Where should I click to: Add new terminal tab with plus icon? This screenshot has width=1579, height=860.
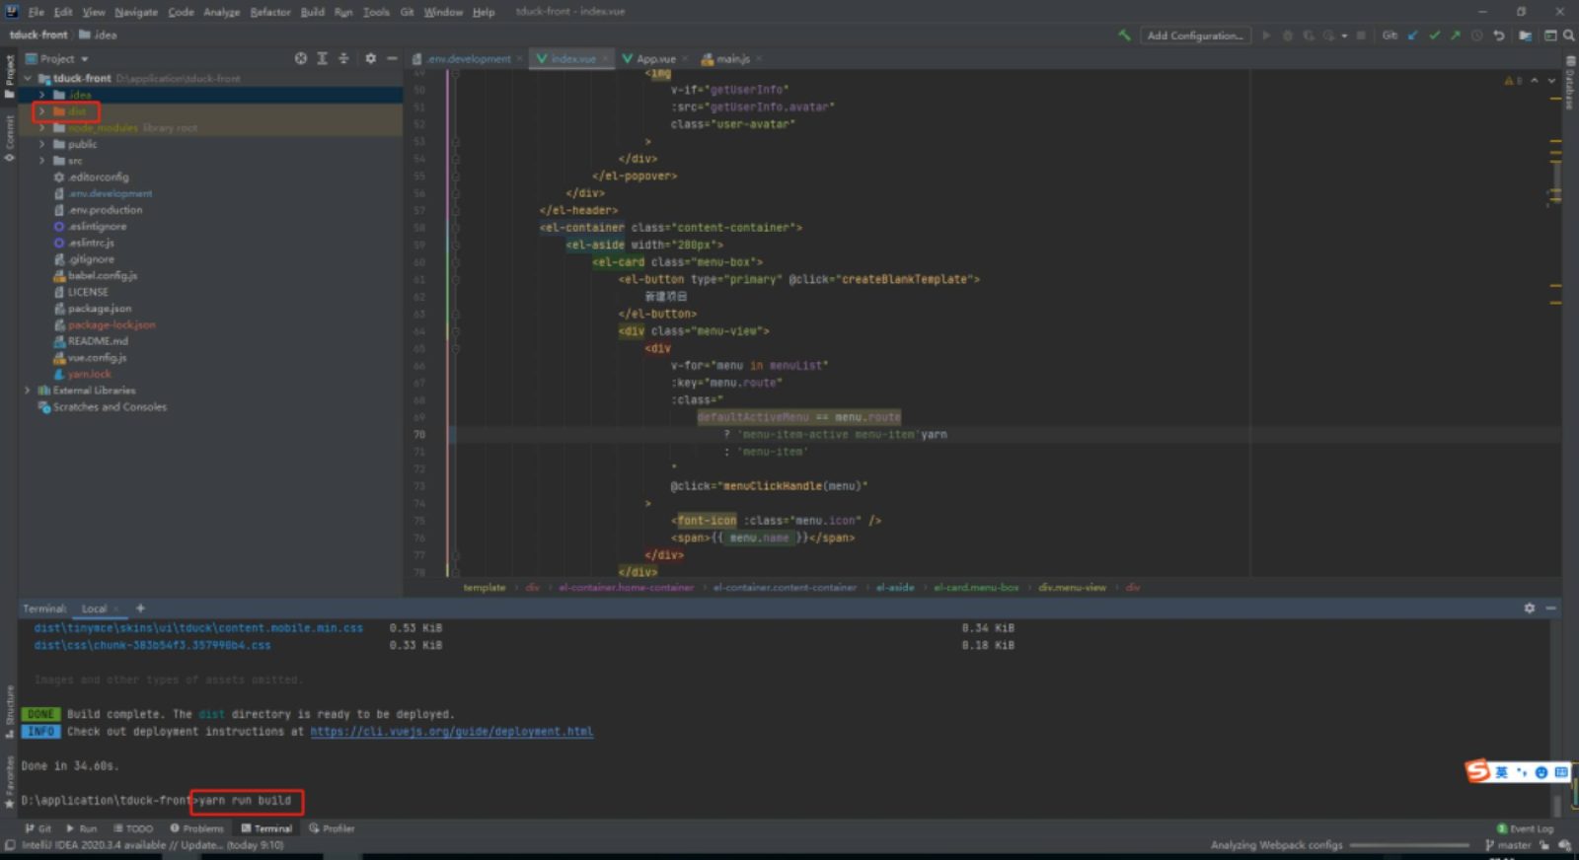pyautogui.click(x=140, y=609)
